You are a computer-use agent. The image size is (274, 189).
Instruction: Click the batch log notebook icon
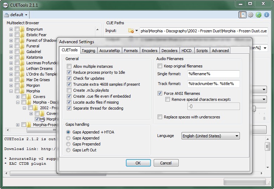tap(242, 15)
